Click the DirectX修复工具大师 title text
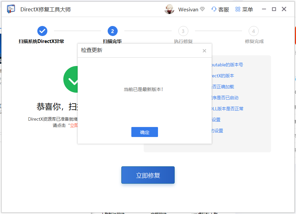The image size is (296, 214). point(45,9)
